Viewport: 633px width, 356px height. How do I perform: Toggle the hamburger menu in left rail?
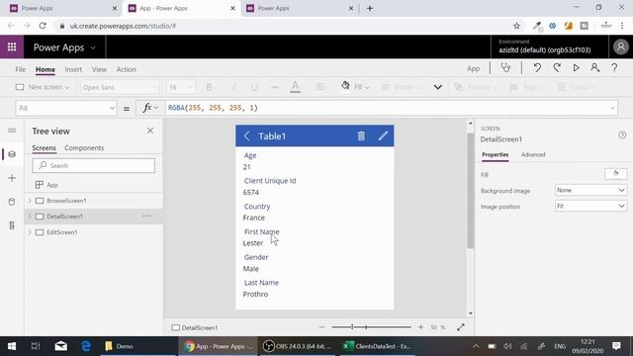(x=12, y=131)
